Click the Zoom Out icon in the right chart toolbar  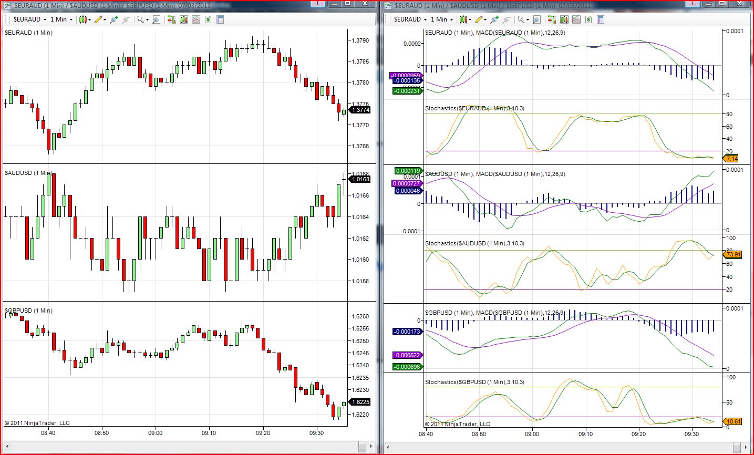507,19
